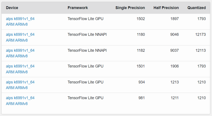Select the Half Precision column header

pyautogui.click(x=166, y=8)
